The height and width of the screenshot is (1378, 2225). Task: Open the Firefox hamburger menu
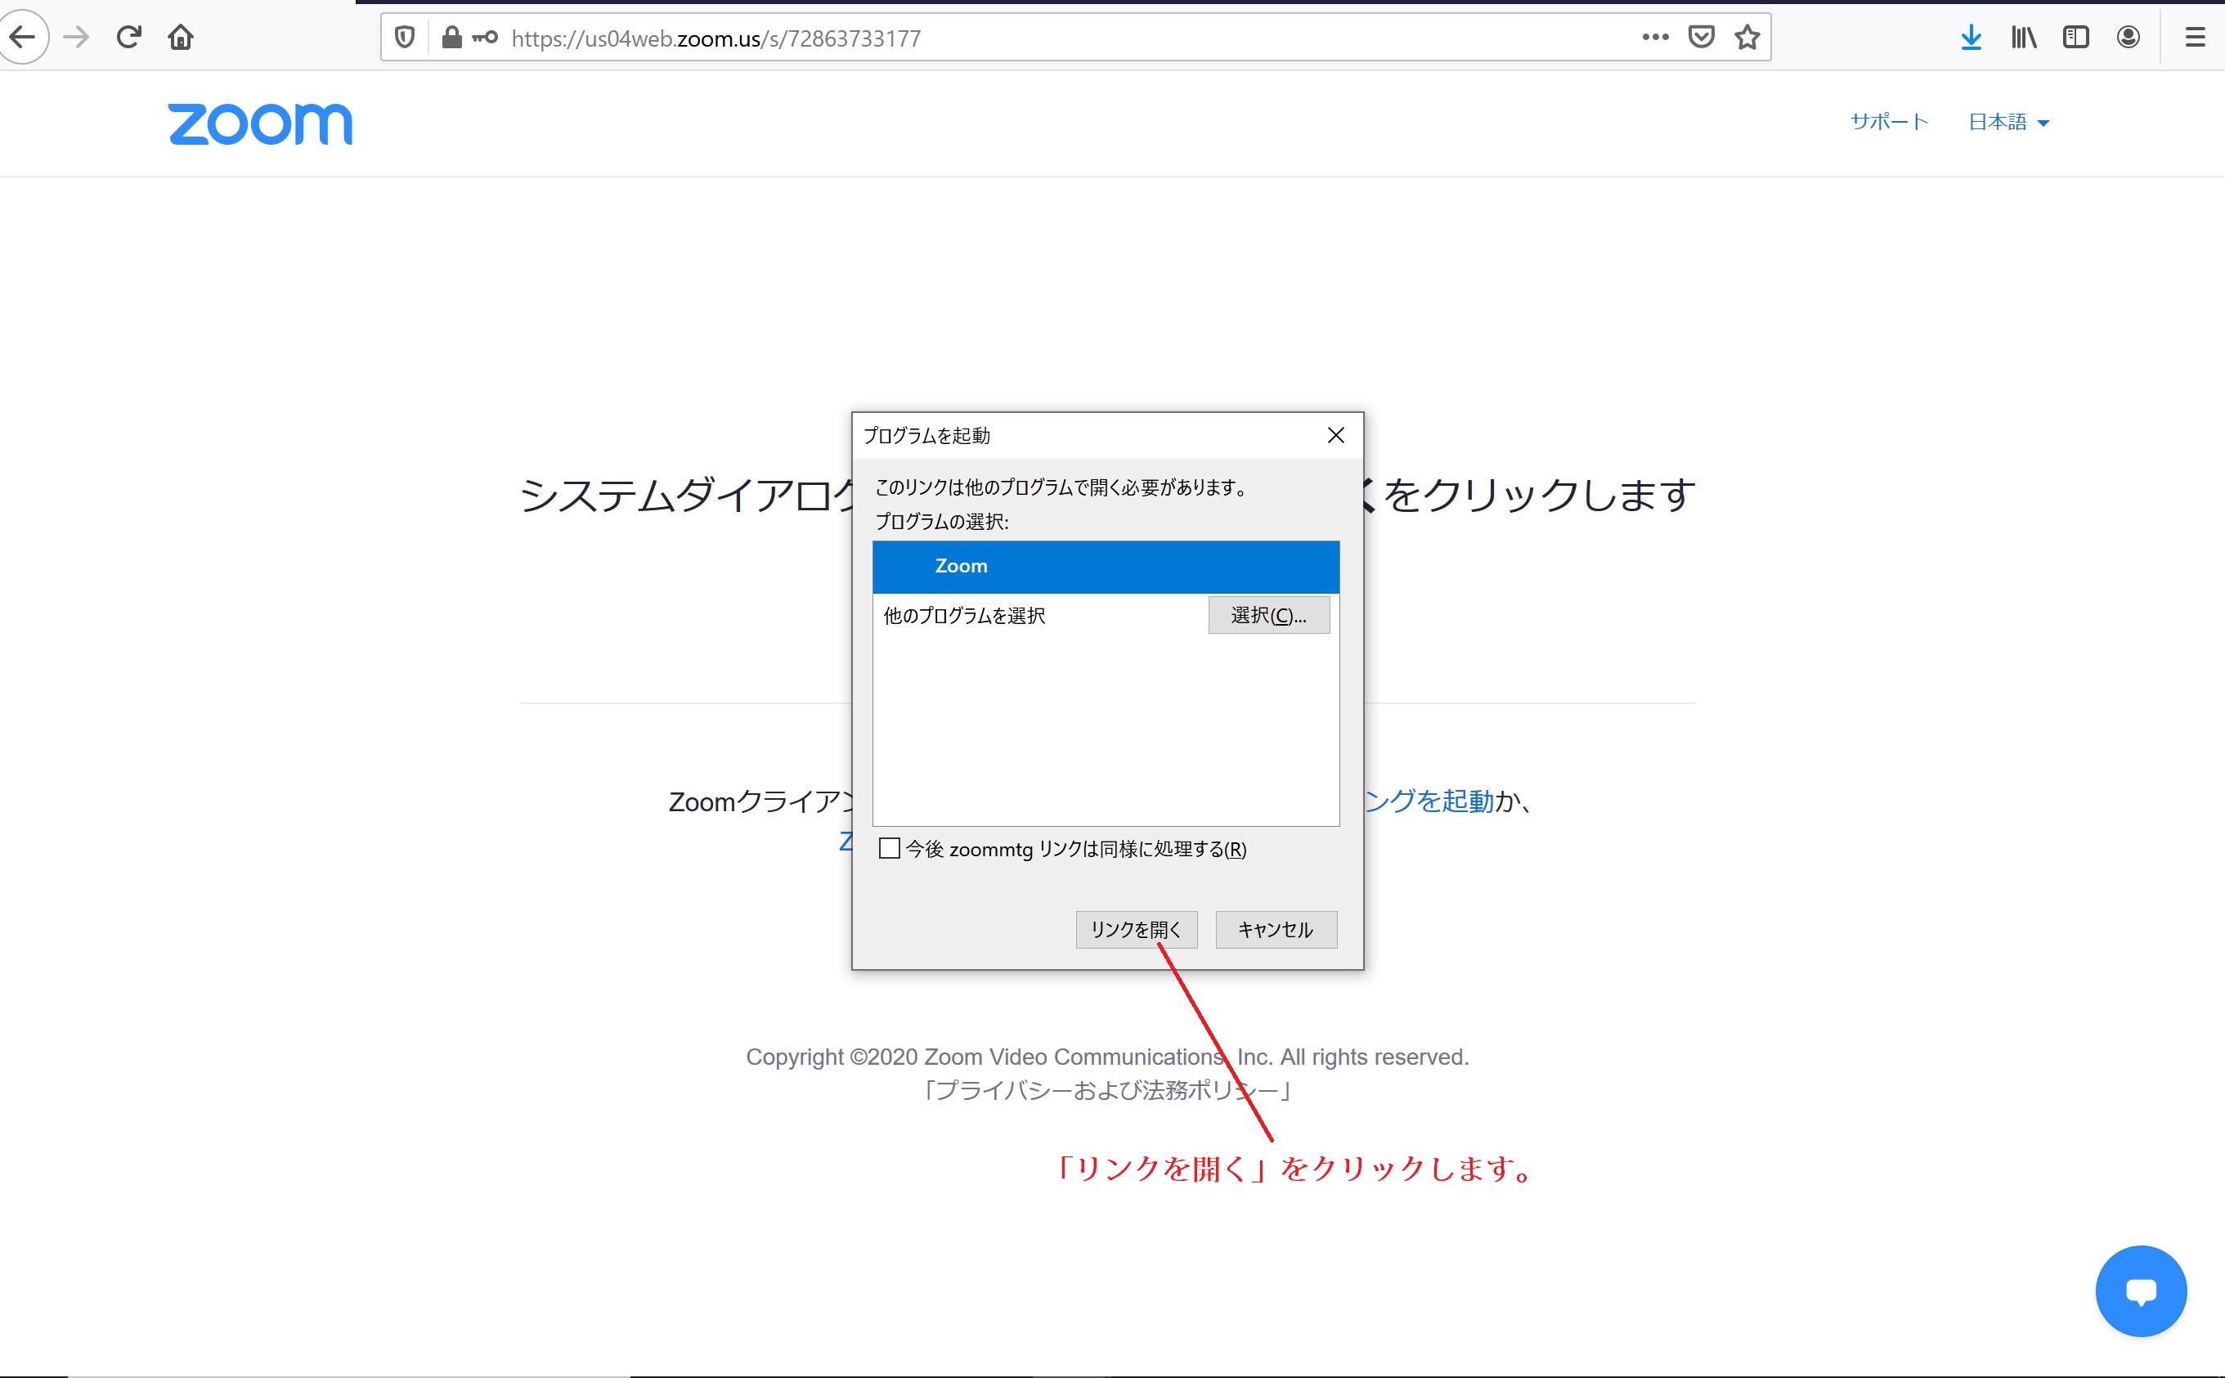pos(2195,38)
